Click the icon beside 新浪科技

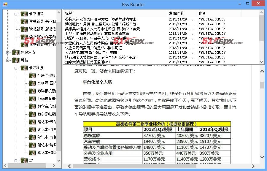coord(24,68)
